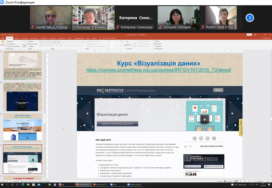This screenshot has height=188, width=272.
Task: Click the email envelope share icon
Action: pos(214,138)
